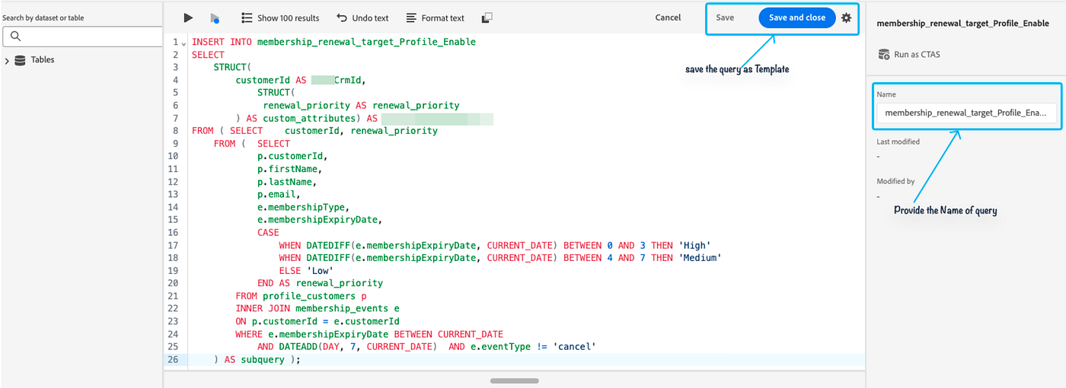Click the magnifier search icon
1066x388 pixels.
pyautogui.click(x=15, y=37)
